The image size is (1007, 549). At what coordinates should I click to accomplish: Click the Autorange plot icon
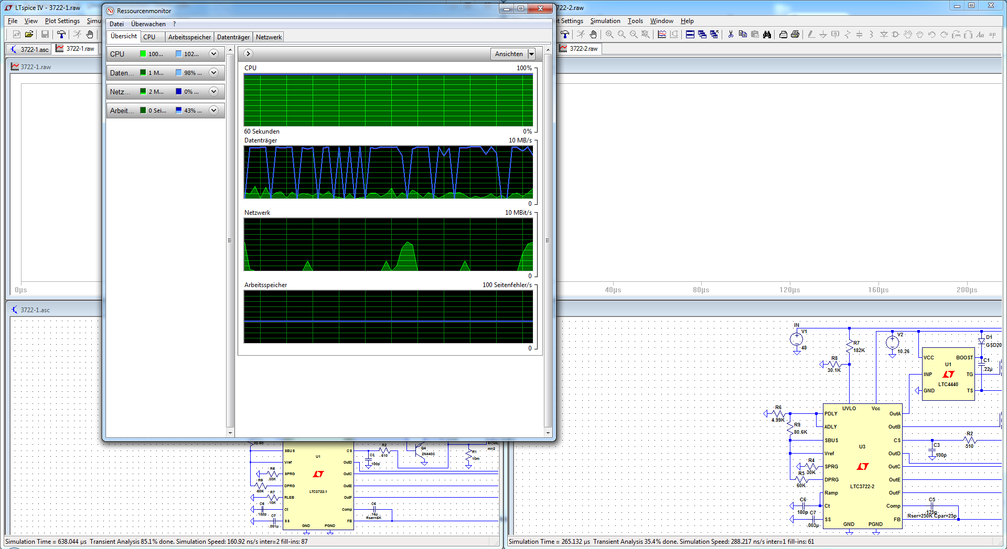coord(674,34)
